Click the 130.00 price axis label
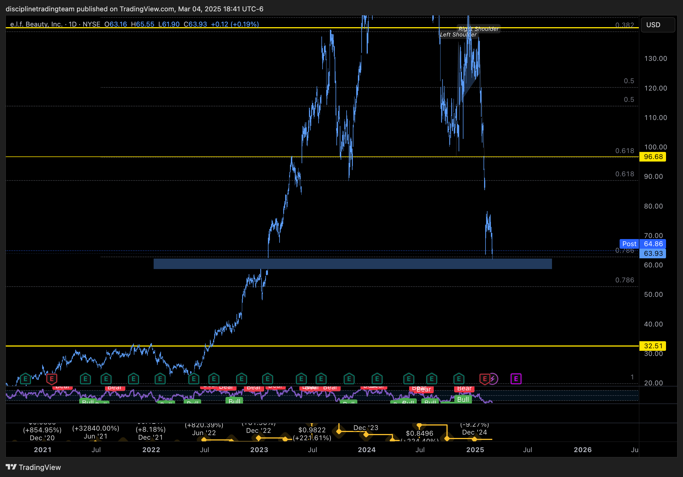 [x=655, y=58]
